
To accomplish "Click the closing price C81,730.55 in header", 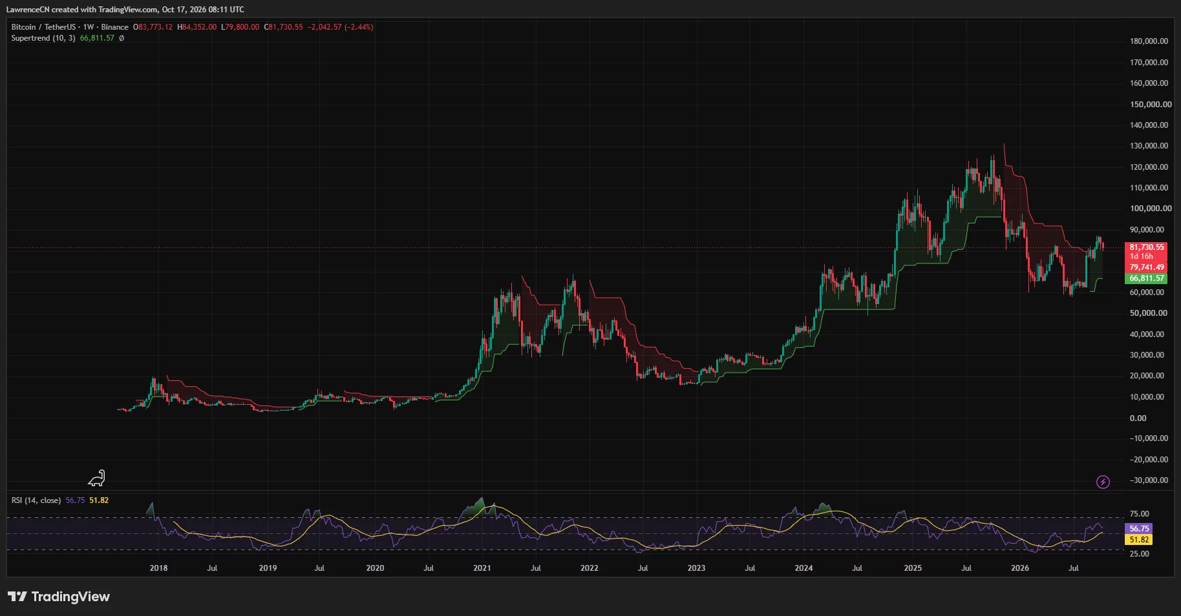I will [x=283, y=27].
